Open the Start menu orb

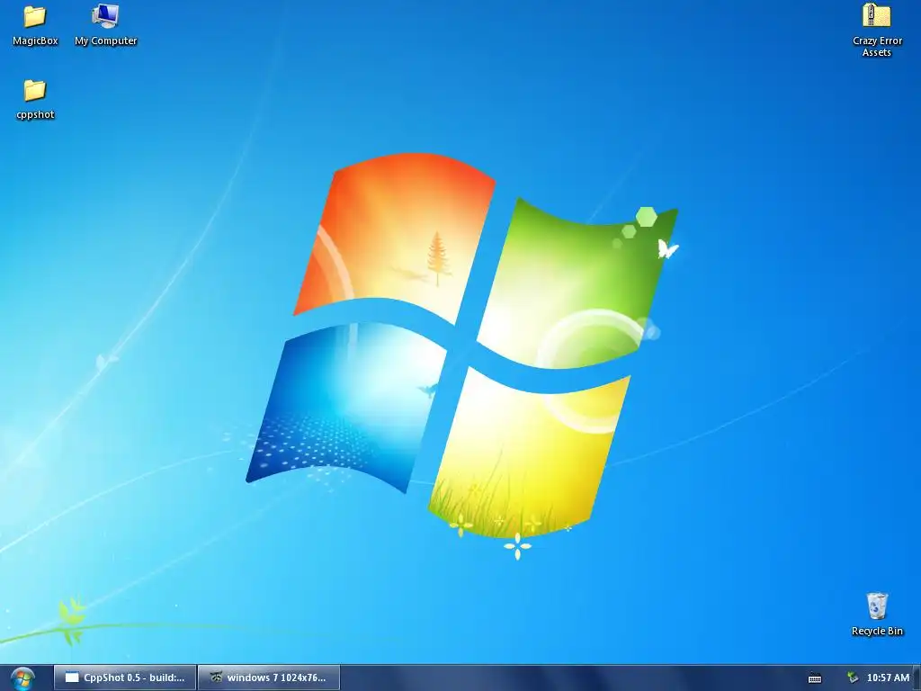(x=22, y=678)
